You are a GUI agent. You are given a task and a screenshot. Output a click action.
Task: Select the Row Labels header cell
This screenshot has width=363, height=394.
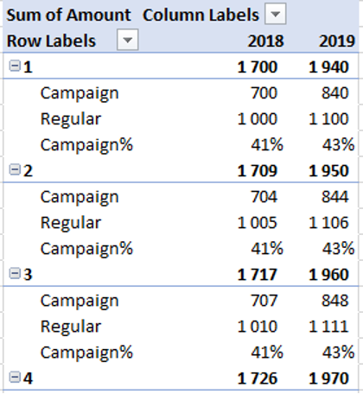[x=51, y=41]
